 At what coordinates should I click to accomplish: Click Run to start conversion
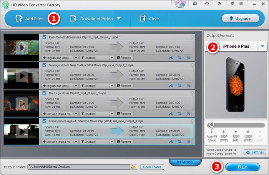coord(242,167)
